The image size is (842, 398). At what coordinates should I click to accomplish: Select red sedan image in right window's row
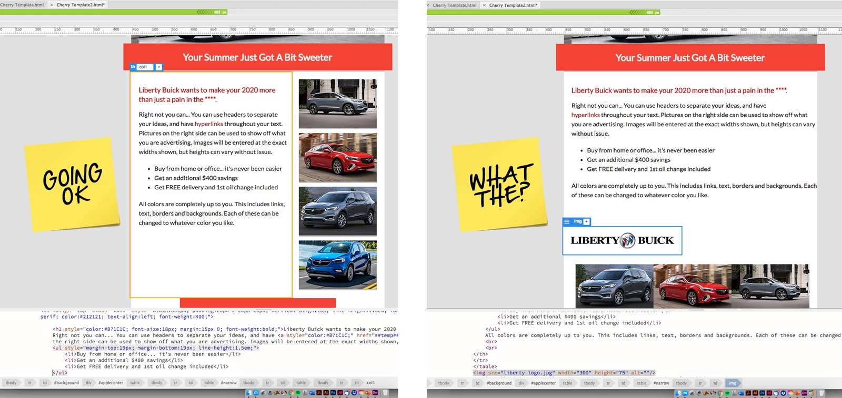(693, 286)
